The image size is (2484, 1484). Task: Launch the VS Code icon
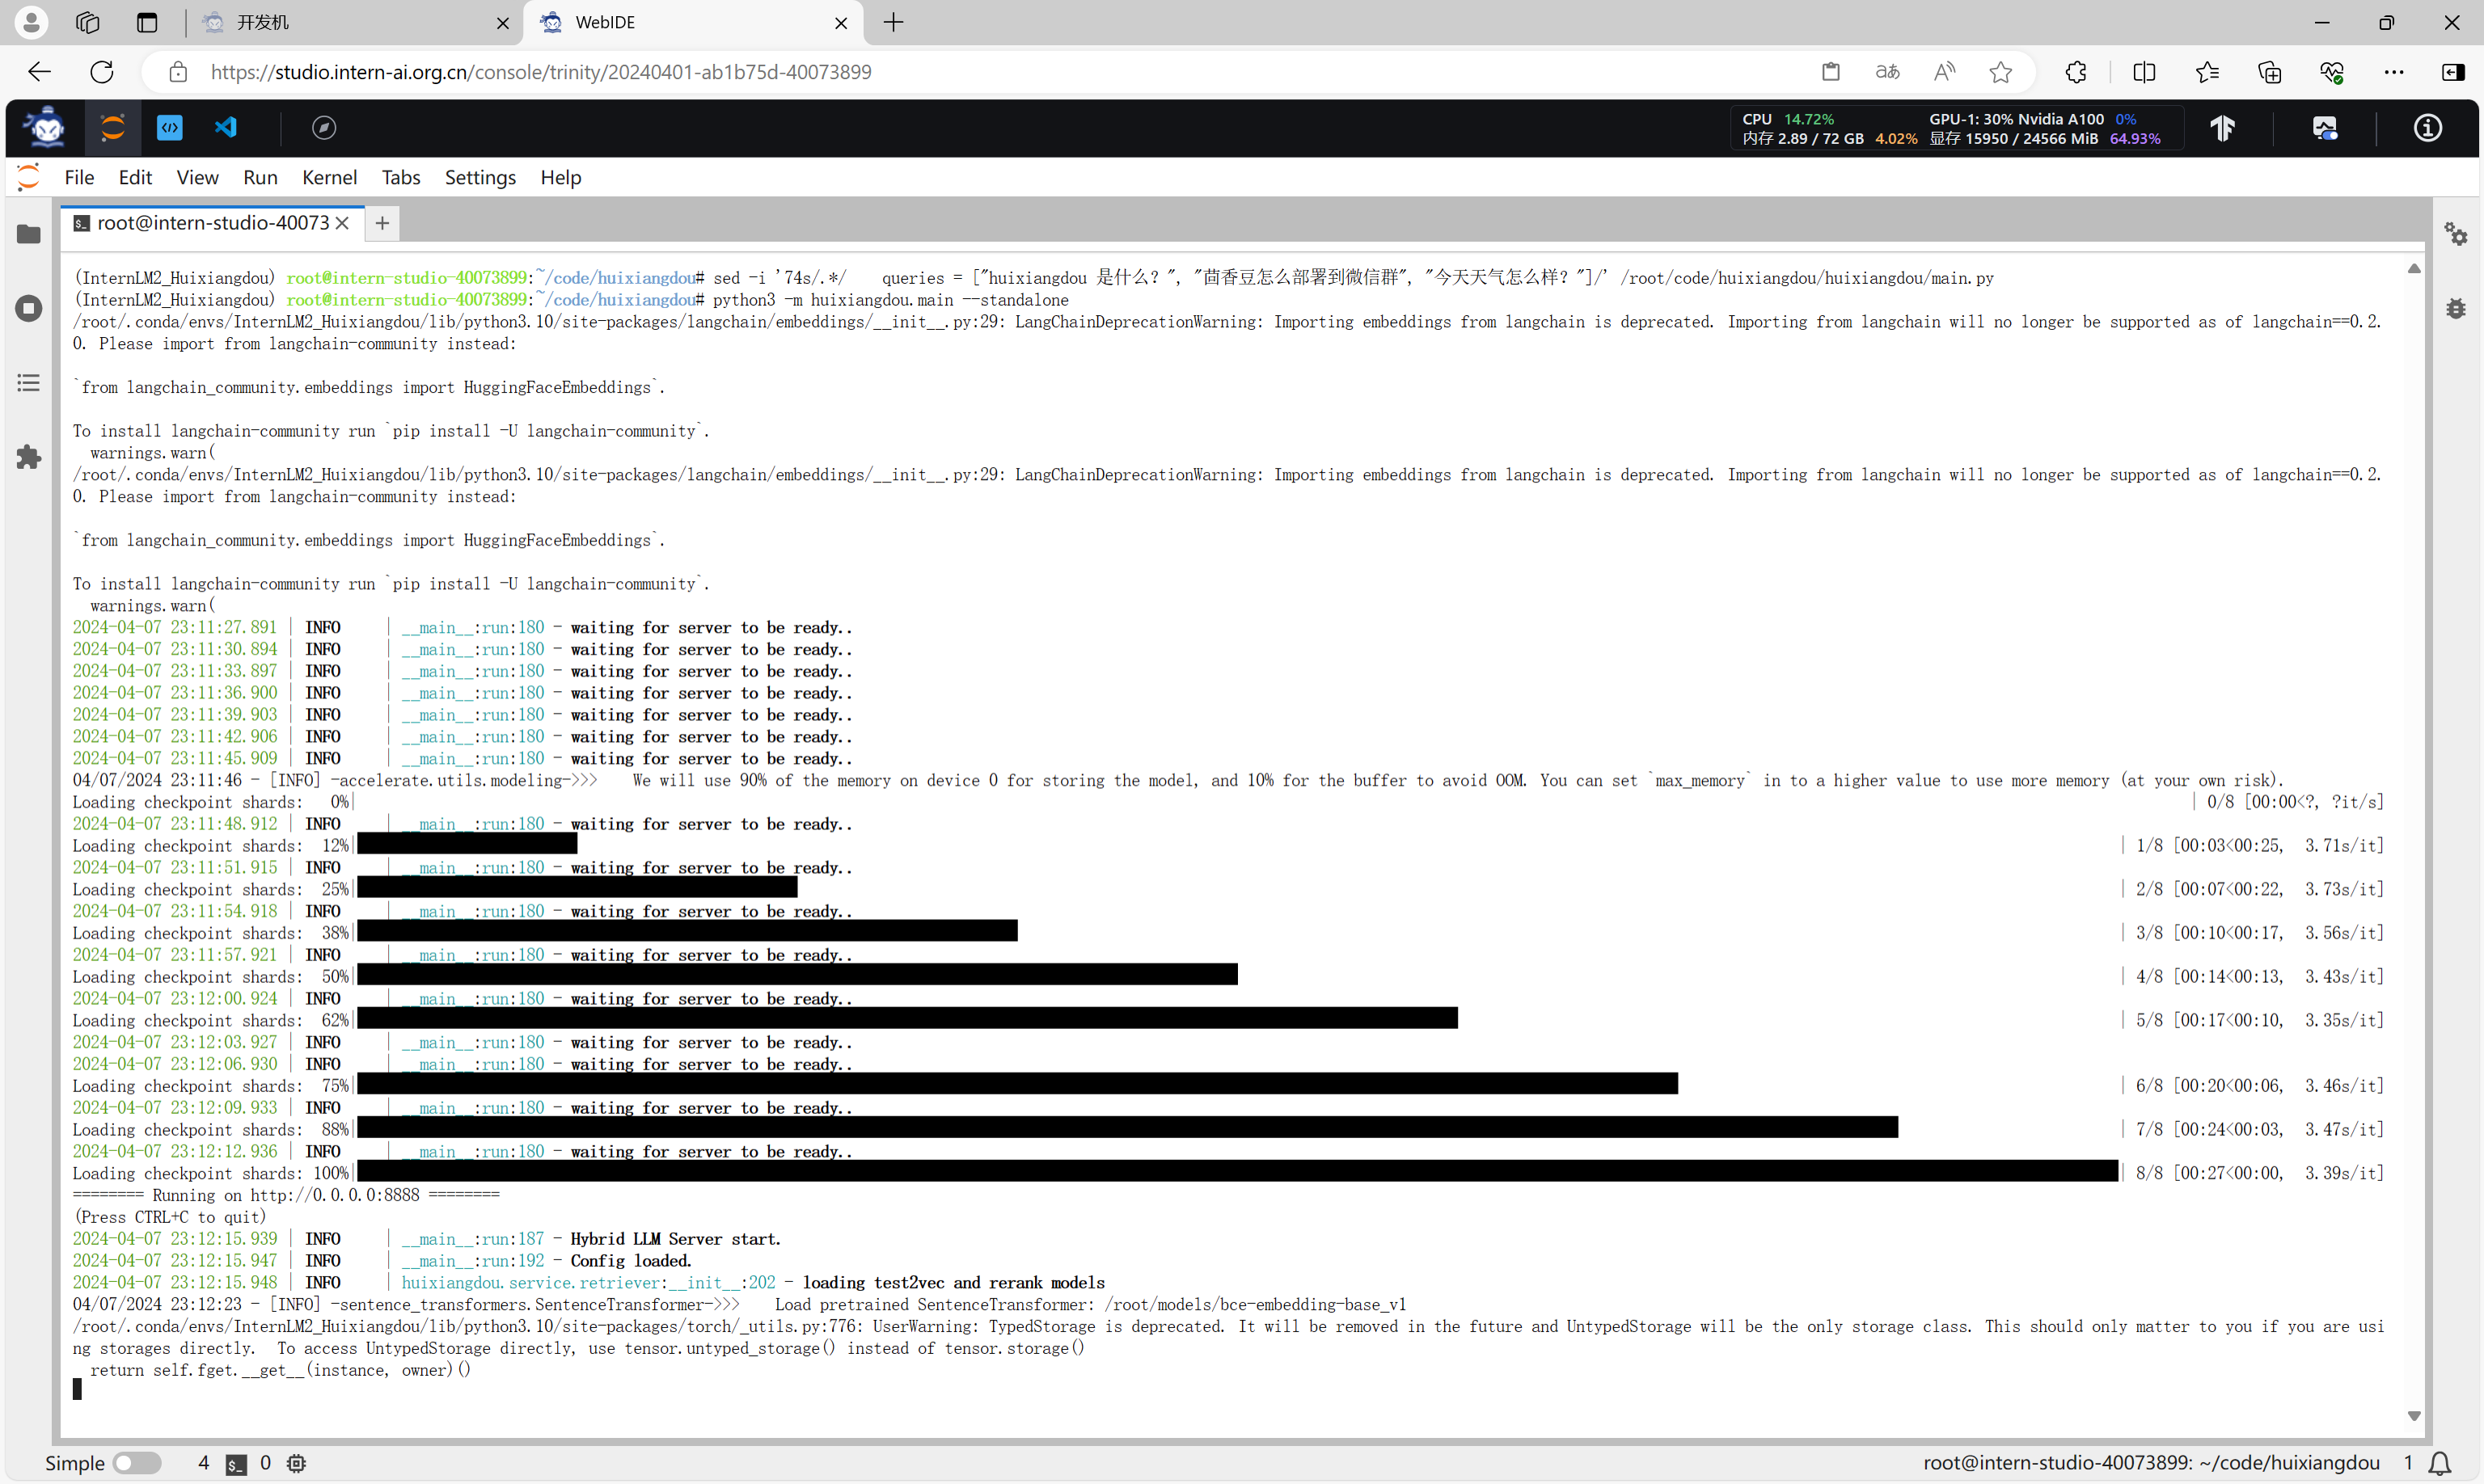click(x=226, y=127)
